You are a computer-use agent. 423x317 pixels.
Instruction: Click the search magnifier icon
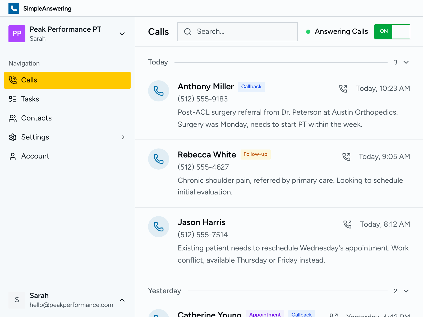188,32
